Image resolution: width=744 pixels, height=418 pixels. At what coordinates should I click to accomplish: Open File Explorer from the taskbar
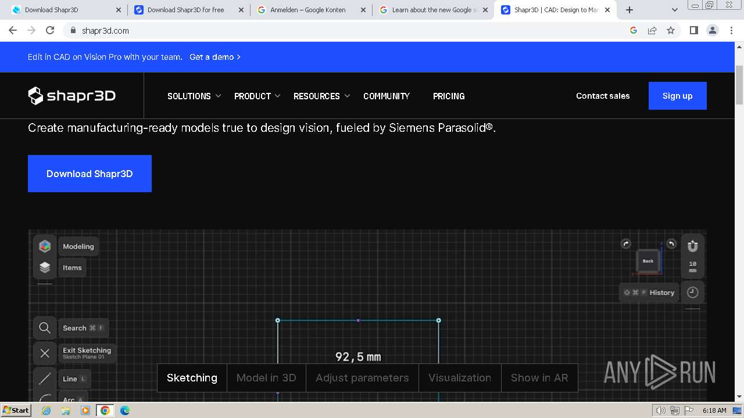pyautogui.click(x=66, y=410)
